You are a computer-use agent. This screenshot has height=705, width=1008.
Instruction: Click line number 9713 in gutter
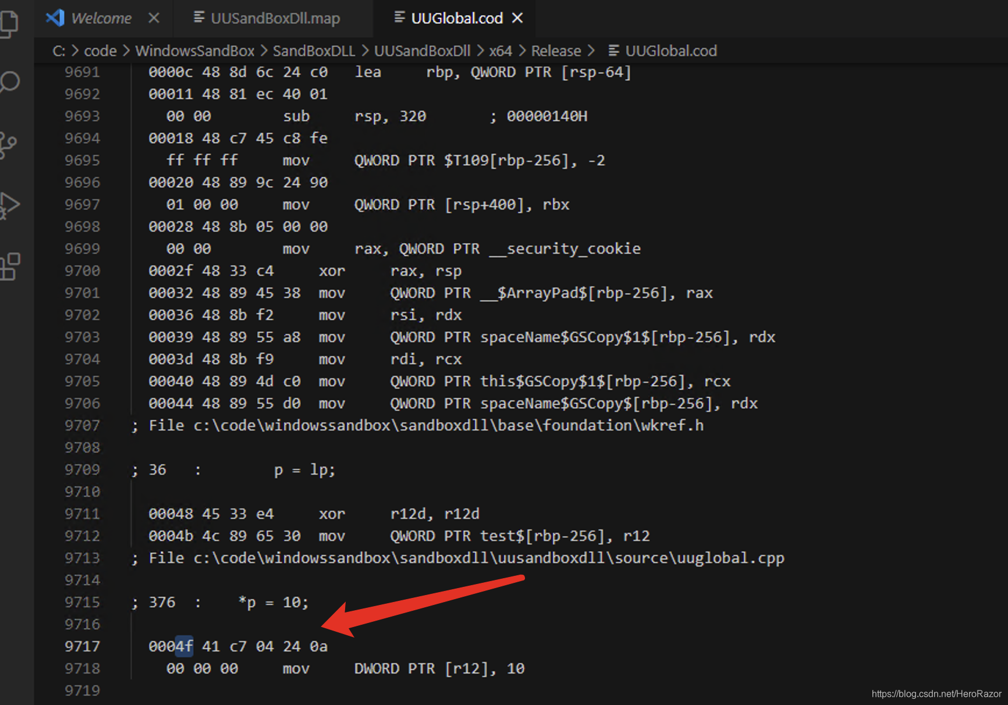click(82, 558)
